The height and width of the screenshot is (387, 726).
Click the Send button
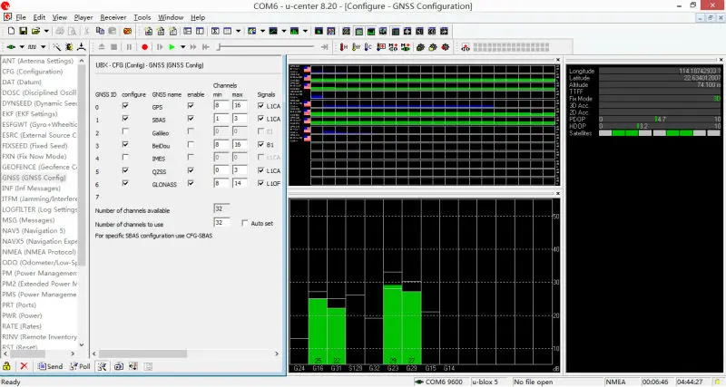(x=50, y=366)
